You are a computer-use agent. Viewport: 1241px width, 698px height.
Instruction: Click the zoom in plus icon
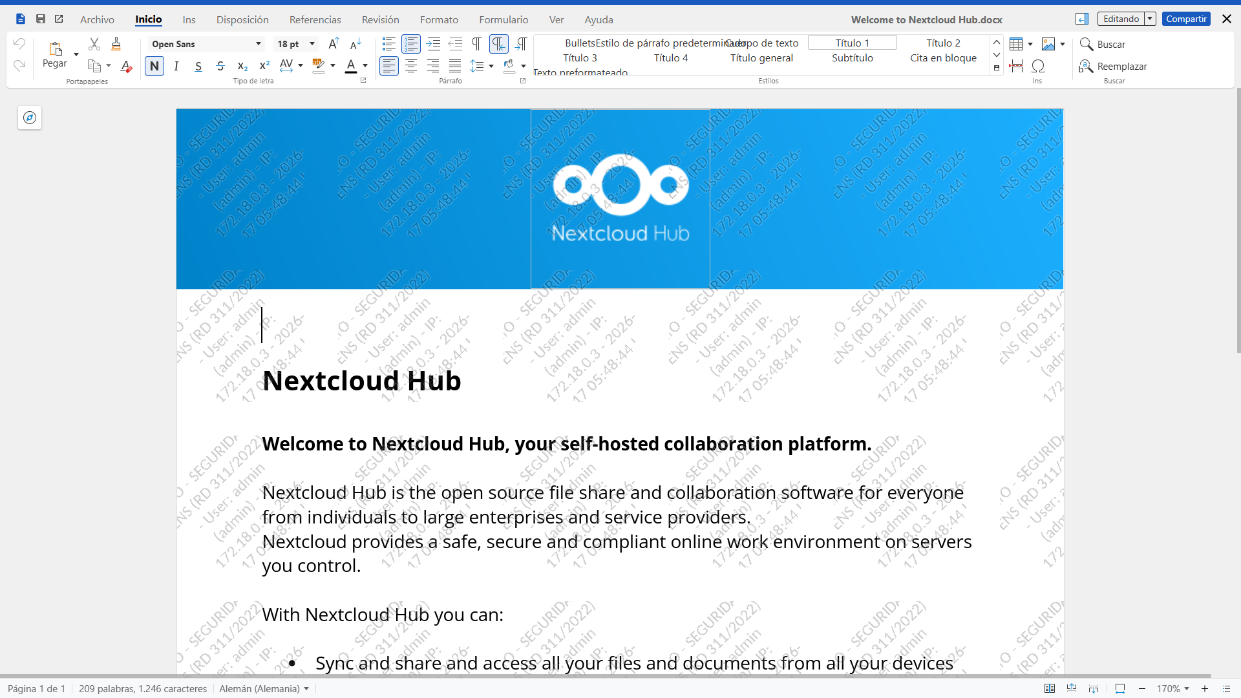click(1205, 689)
